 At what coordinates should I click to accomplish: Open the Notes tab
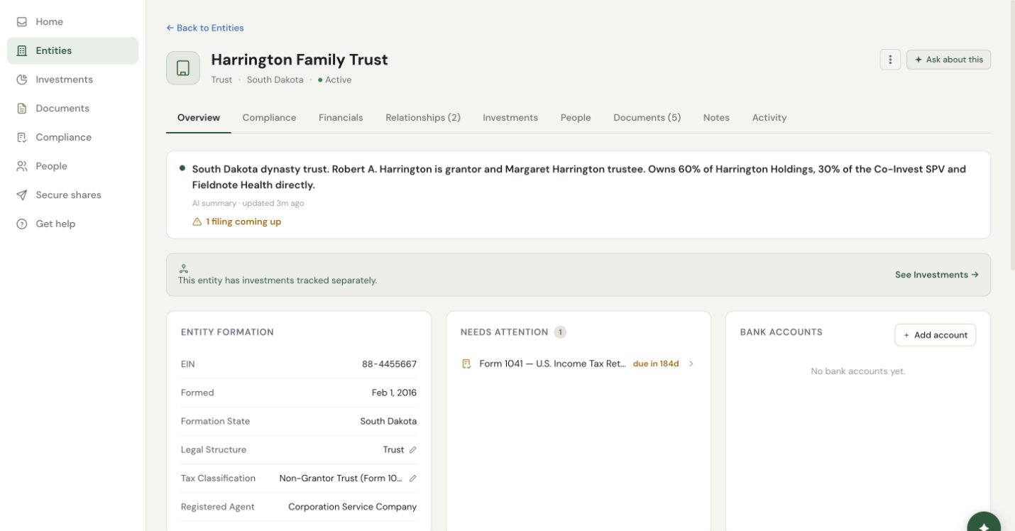716,118
